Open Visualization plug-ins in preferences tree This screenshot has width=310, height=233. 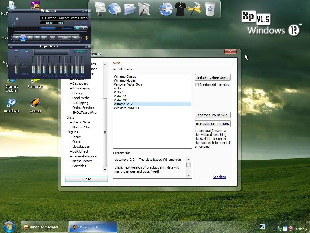81,147
